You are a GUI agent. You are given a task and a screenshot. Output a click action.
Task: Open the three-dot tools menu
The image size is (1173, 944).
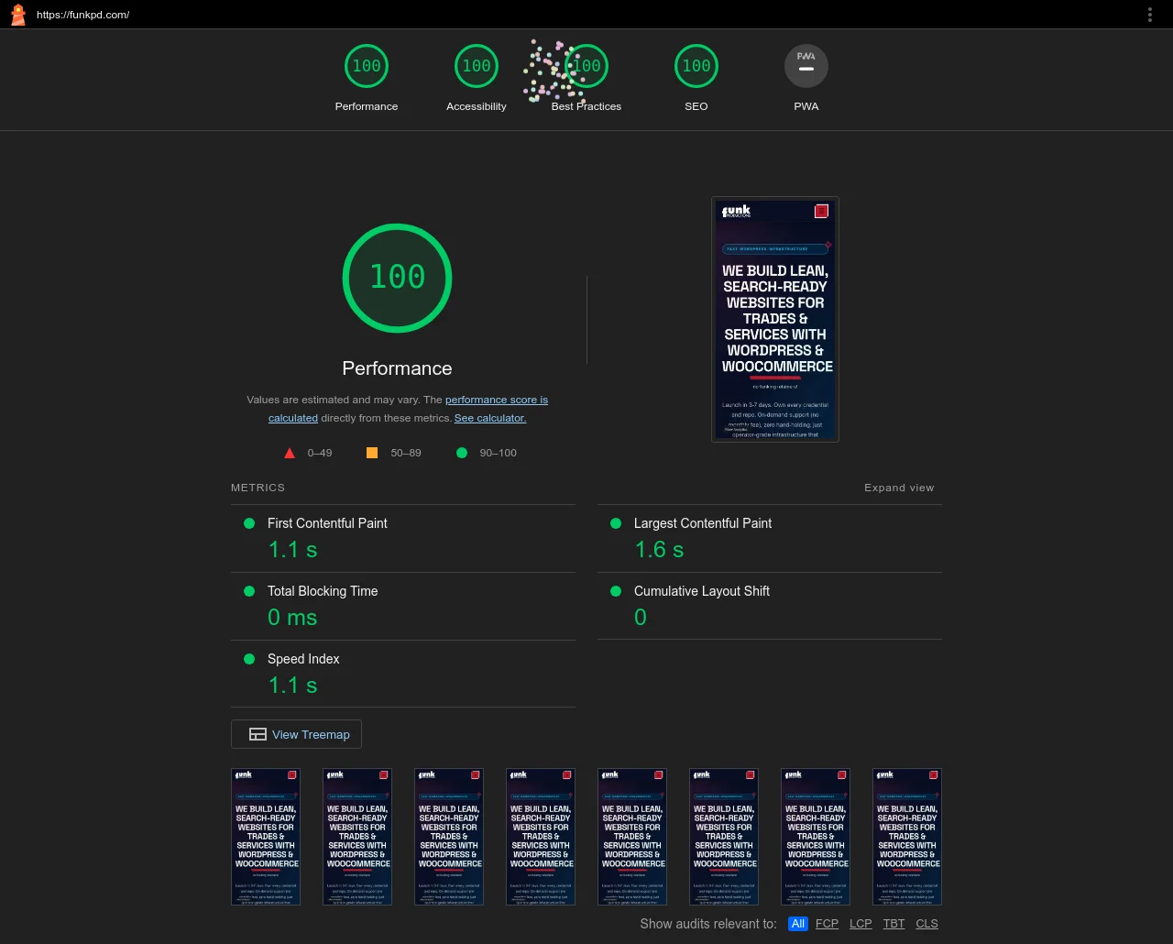pyautogui.click(x=1149, y=15)
